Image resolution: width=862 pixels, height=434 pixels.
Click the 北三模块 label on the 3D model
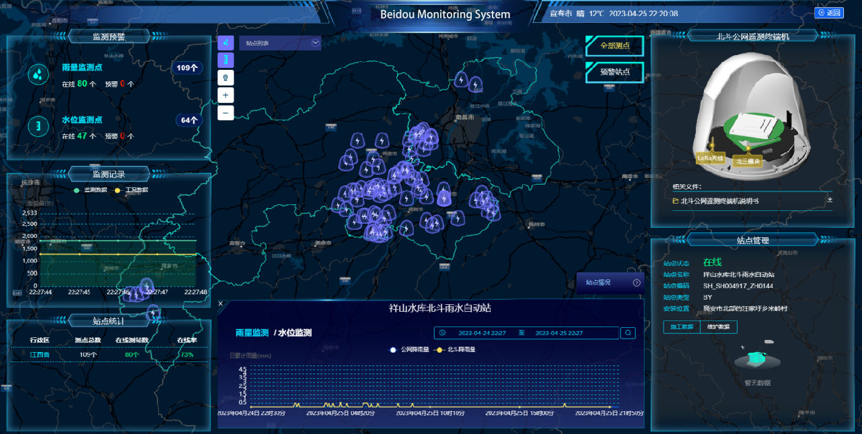(747, 161)
